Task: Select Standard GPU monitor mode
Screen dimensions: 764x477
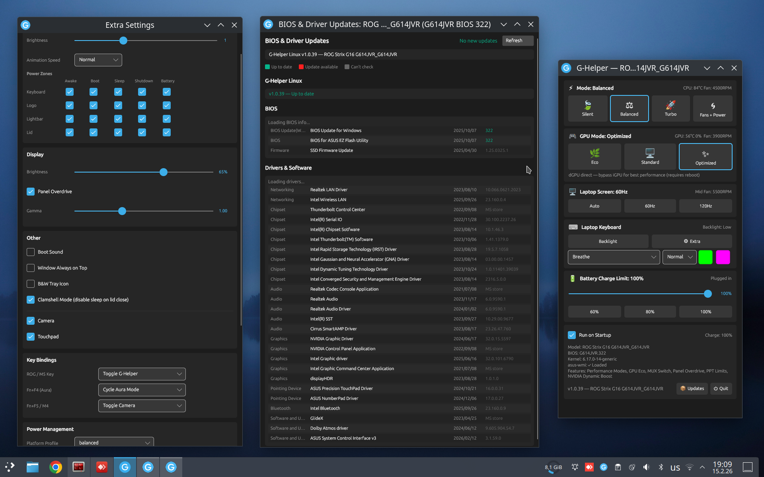Action: (x=650, y=153)
